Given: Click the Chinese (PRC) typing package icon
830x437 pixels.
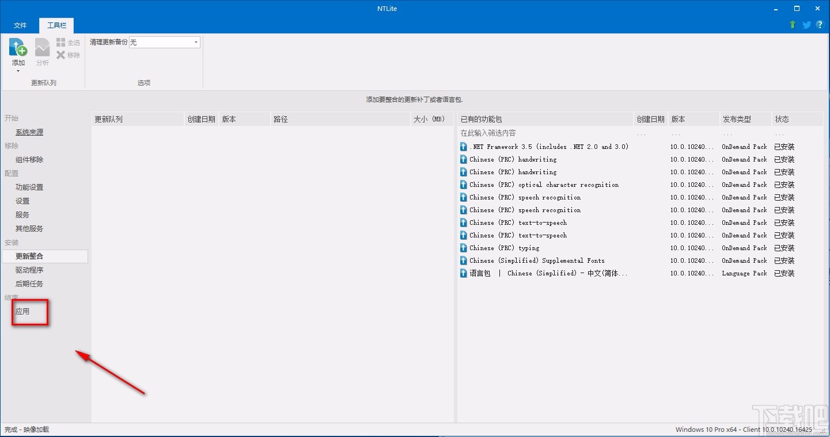Looking at the screenshot, I should coord(463,248).
